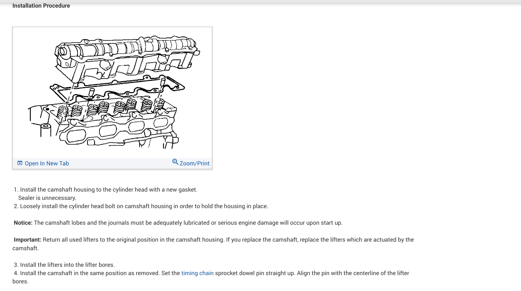The image size is (521, 291).
Task: Open the diagram via Open In New Tab link
Action: point(47,163)
